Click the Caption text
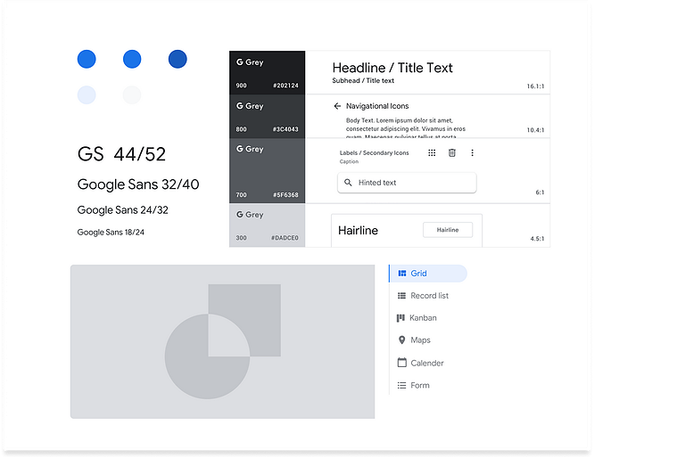677x458 pixels. tap(349, 161)
